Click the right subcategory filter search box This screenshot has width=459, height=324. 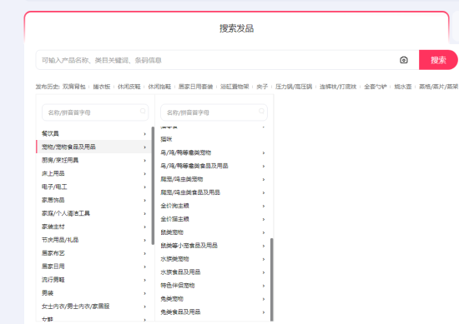pyautogui.click(x=214, y=112)
